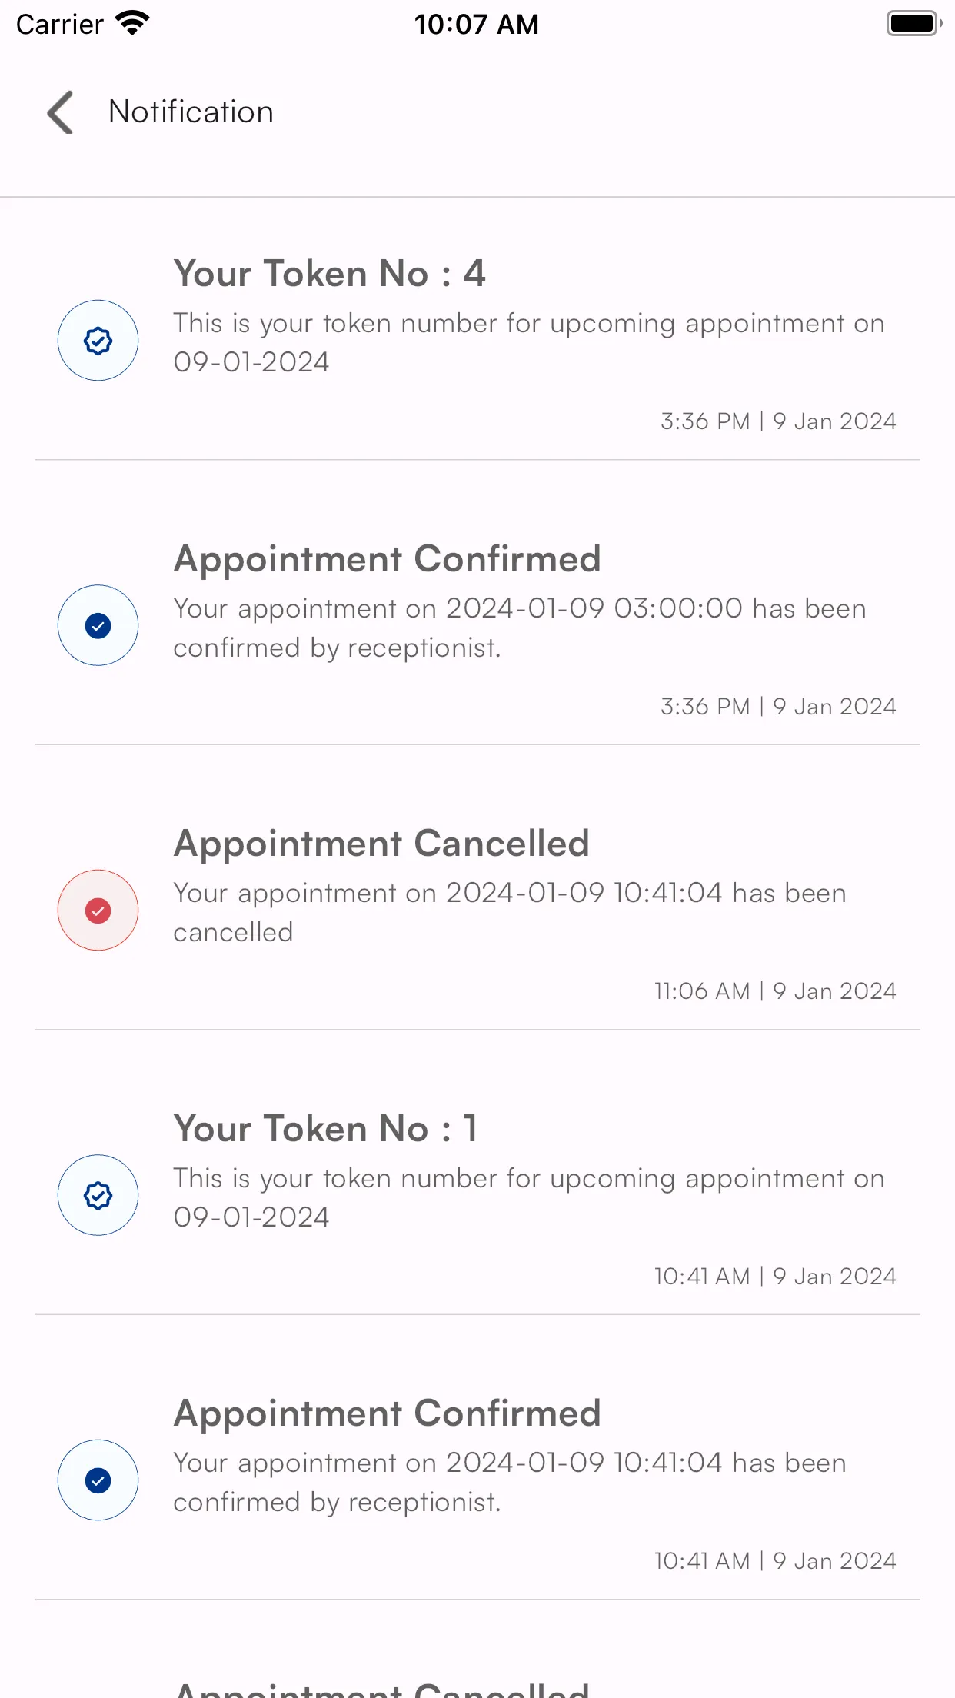The width and height of the screenshot is (955, 1698).
Task: Tap the Notification header title
Action: (191, 112)
